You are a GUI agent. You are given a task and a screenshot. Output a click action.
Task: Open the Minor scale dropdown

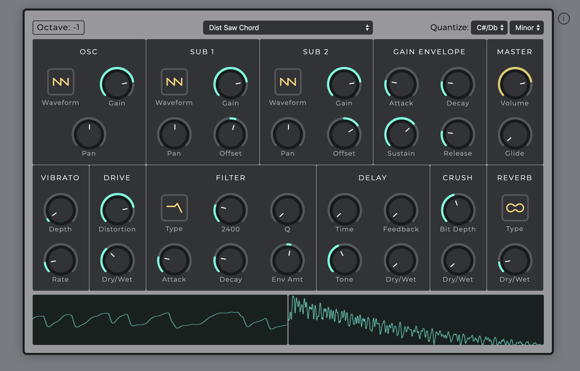[x=526, y=28]
